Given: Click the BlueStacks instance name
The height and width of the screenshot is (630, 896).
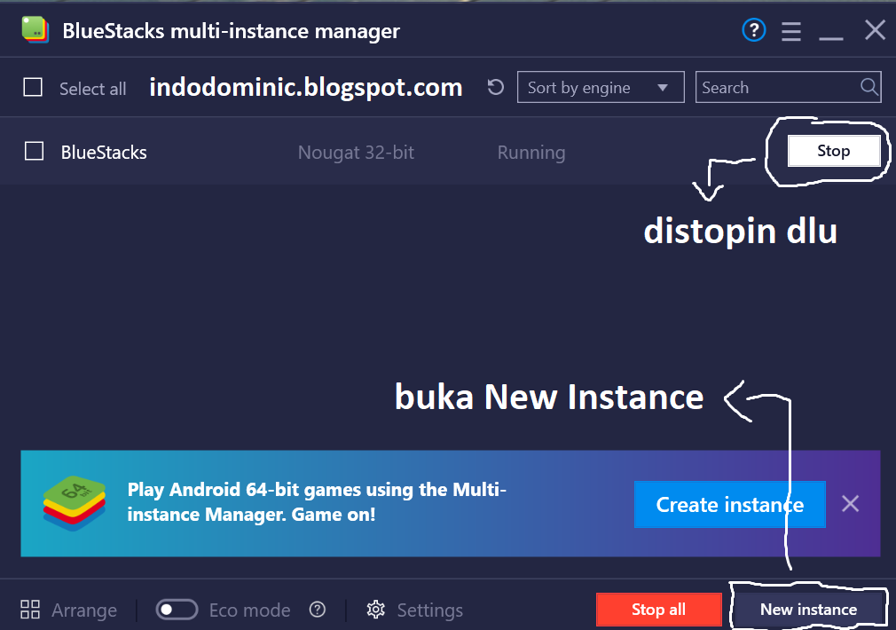Looking at the screenshot, I should 104,152.
